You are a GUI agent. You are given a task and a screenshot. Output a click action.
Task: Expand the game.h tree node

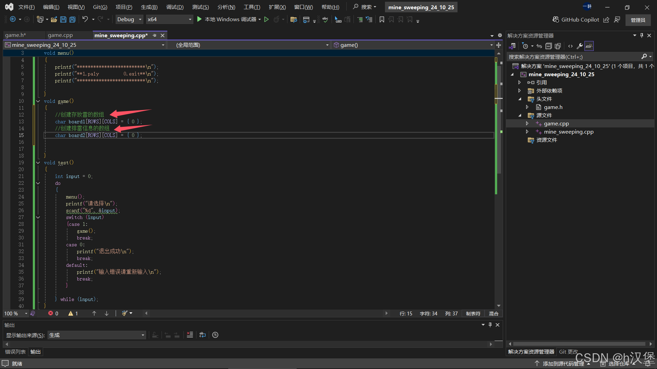(x=527, y=107)
